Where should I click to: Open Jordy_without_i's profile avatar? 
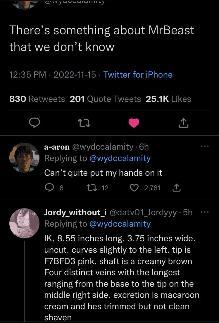pyautogui.click(x=24, y=223)
